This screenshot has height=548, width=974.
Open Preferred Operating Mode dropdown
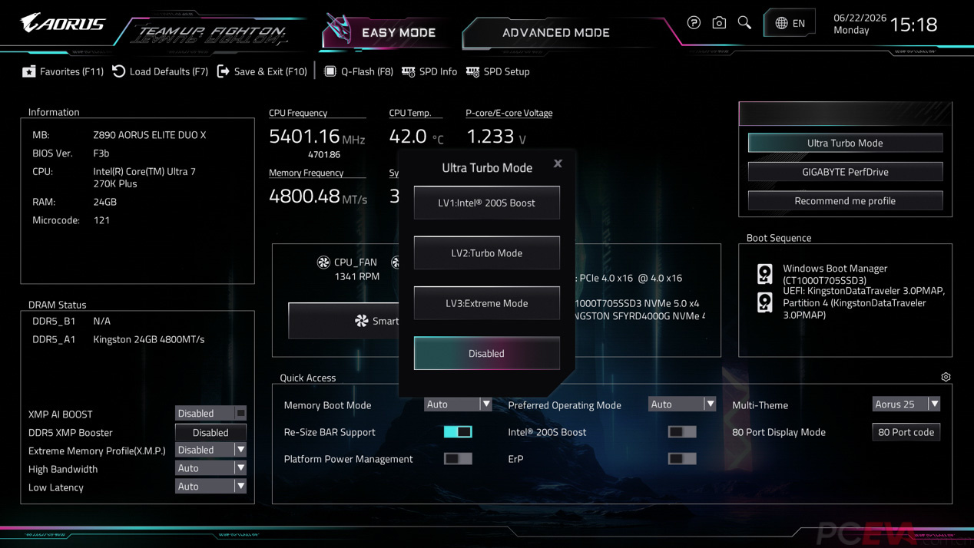tap(682, 404)
